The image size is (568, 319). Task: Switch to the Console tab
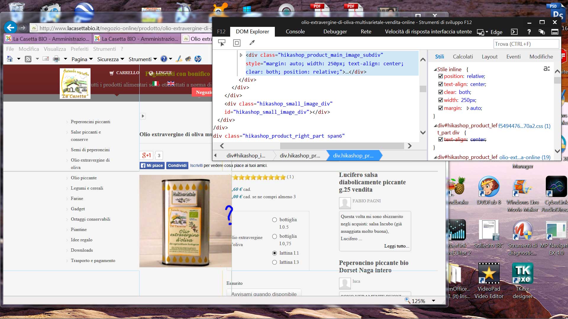click(x=295, y=32)
